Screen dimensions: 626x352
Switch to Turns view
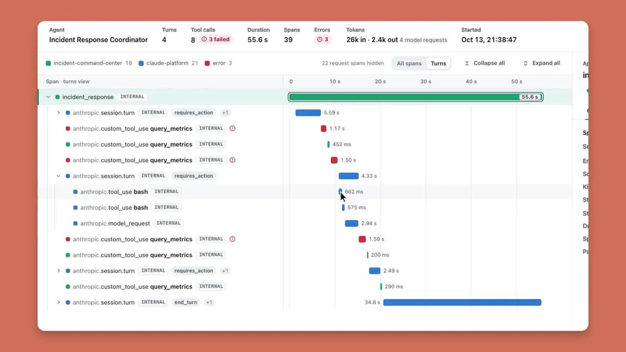pyautogui.click(x=438, y=63)
